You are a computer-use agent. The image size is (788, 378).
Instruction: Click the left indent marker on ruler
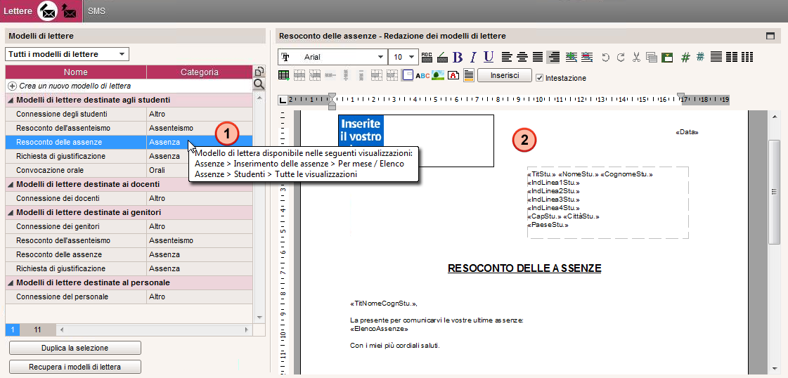point(332,100)
